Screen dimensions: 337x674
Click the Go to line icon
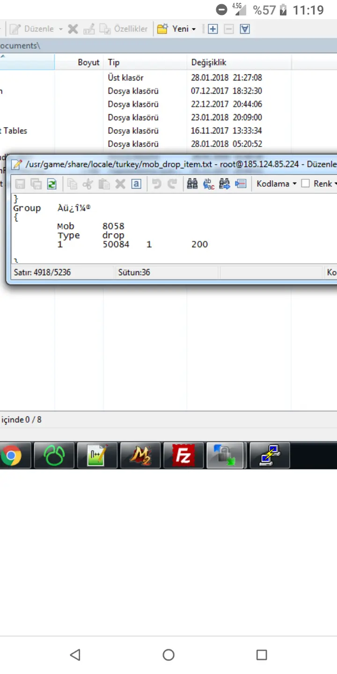(241, 184)
